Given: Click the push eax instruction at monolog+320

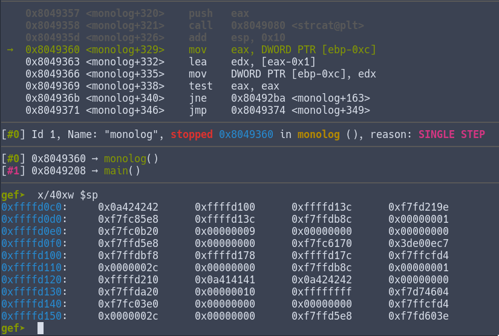Looking at the screenshot, I should coord(200,13).
